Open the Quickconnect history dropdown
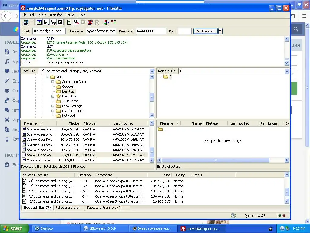310x233 pixels. pos(220,31)
